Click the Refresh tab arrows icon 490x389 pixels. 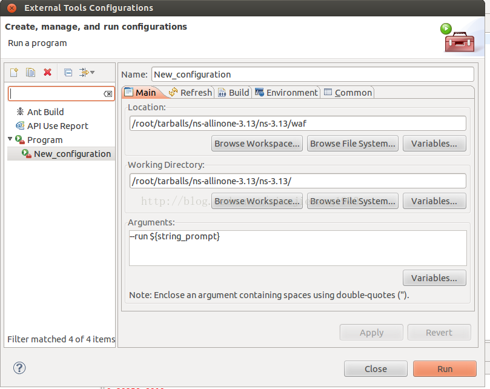click(173, 92)
